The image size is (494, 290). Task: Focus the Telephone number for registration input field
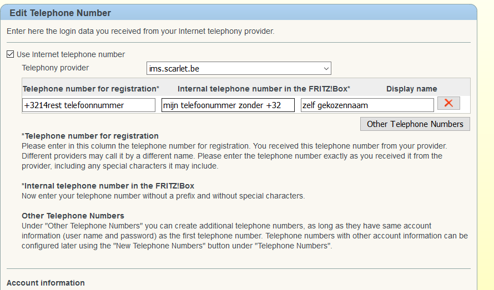89,105
